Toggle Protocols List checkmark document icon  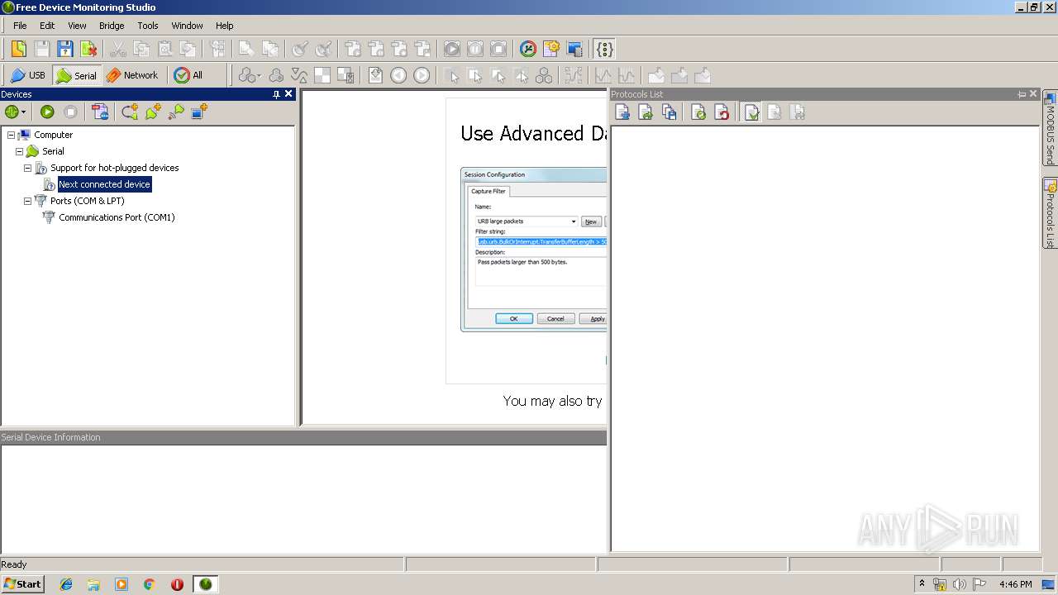tap(751, 112)
